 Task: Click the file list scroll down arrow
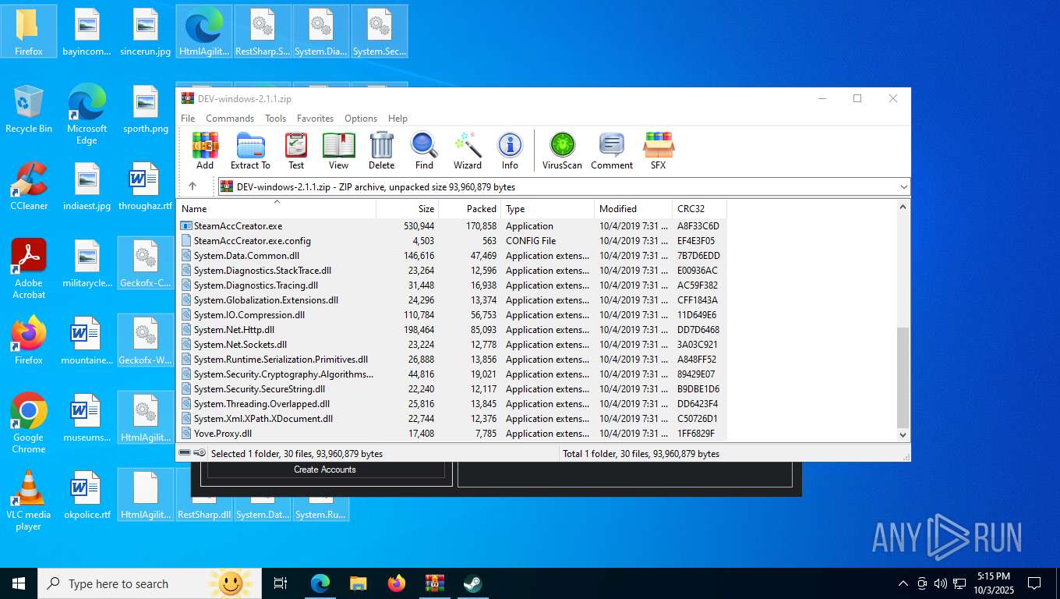(903, 435)
